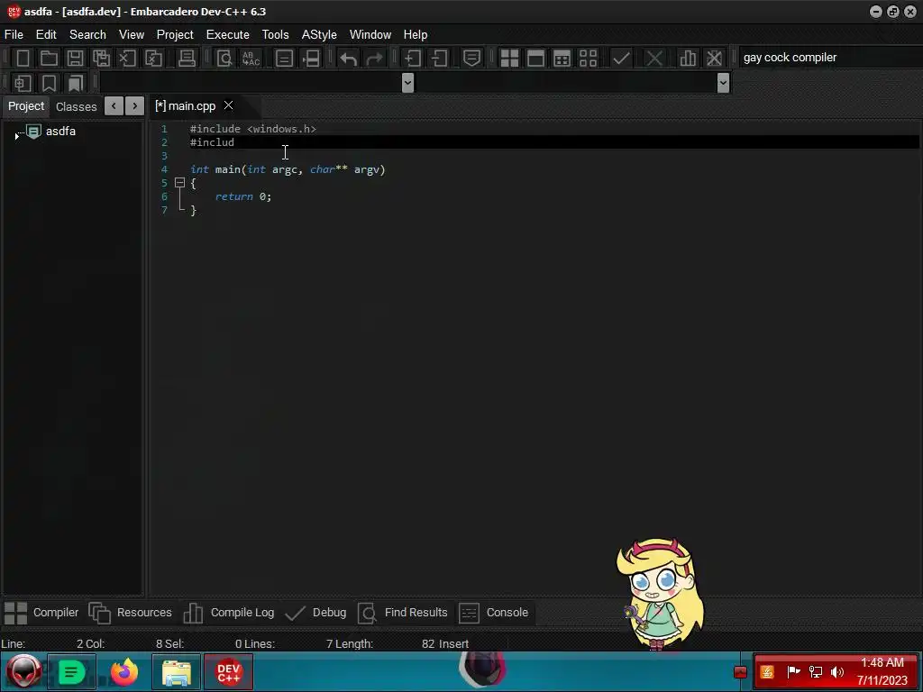Viewport: 923px width, 692px height.
Task: Click the Rebuild All icon
Action: 588,59
